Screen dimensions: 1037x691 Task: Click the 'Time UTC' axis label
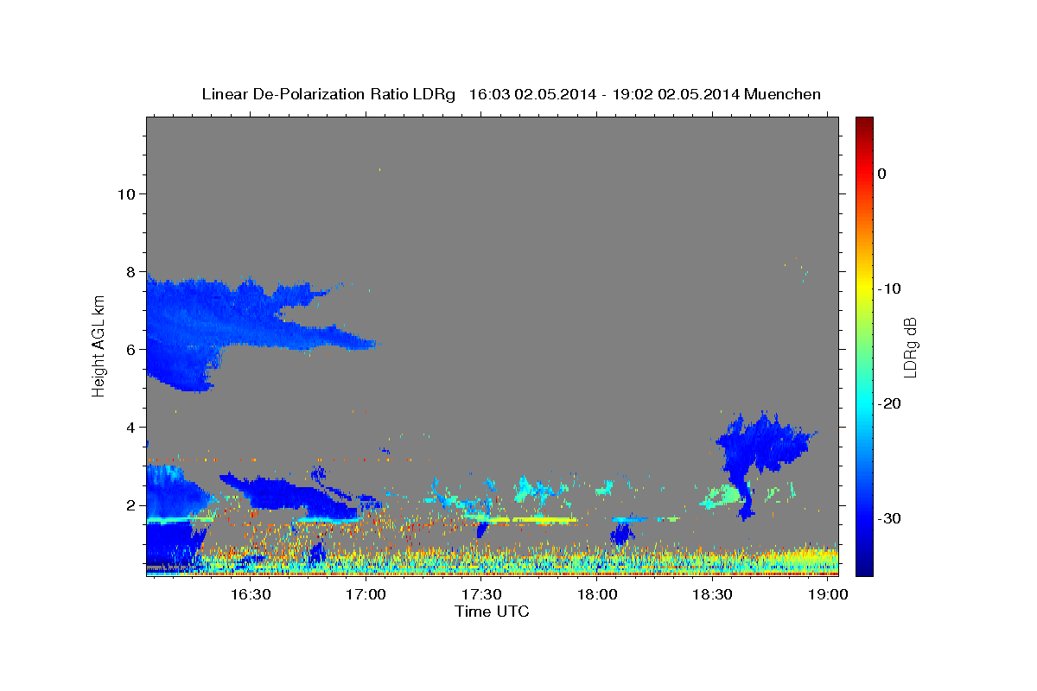pos(492,612)
